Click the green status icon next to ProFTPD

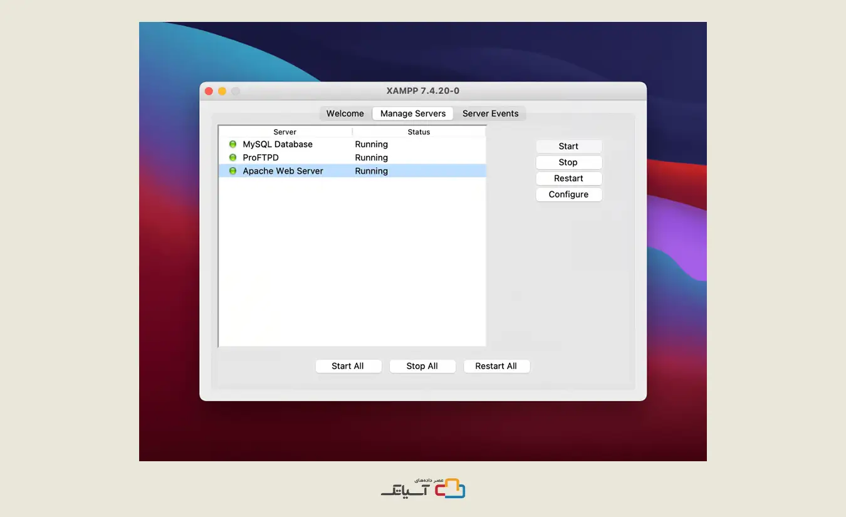coord(232,157)
